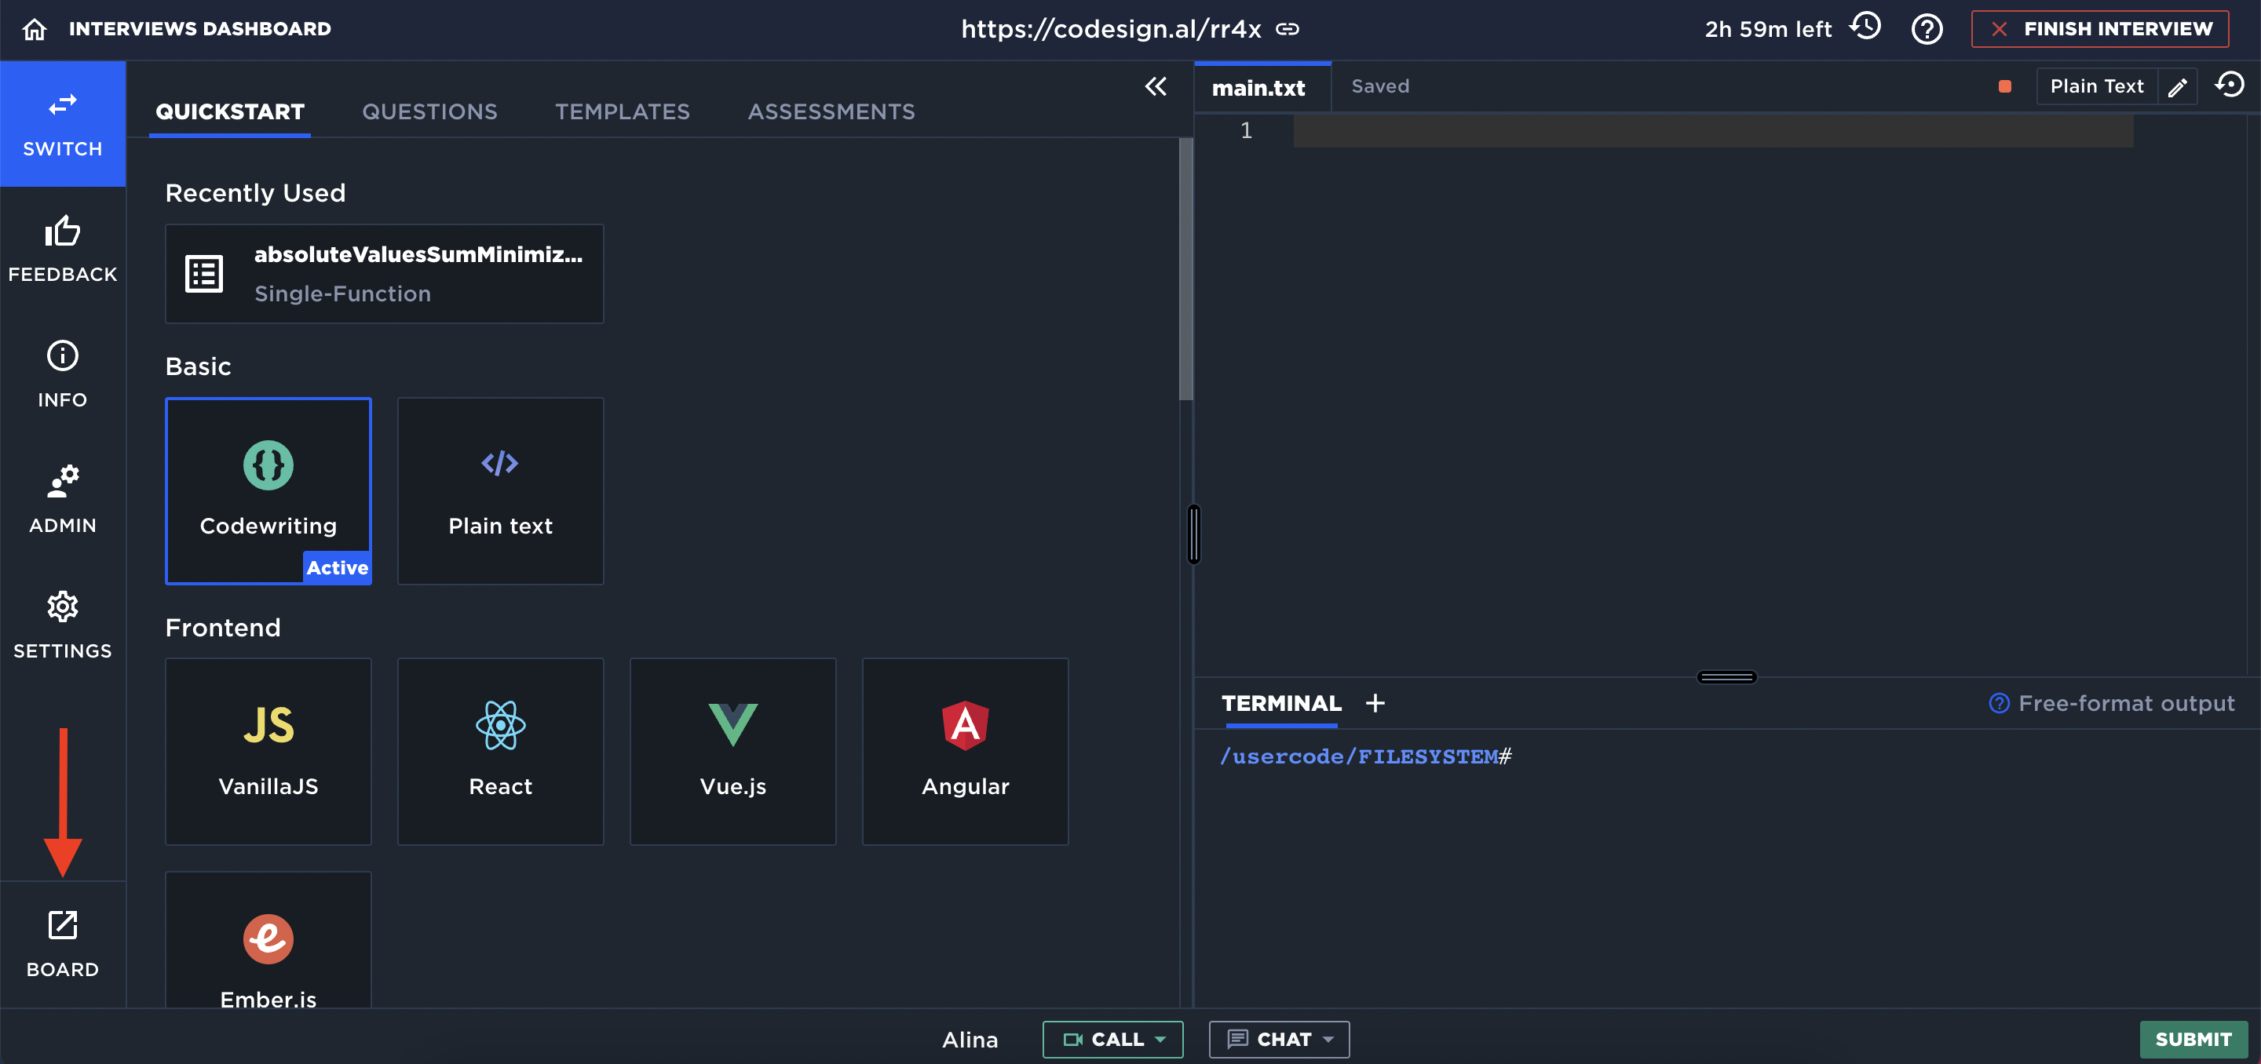Switch to the Questions tab
2261x1064 pixels.
coord(429,111)
